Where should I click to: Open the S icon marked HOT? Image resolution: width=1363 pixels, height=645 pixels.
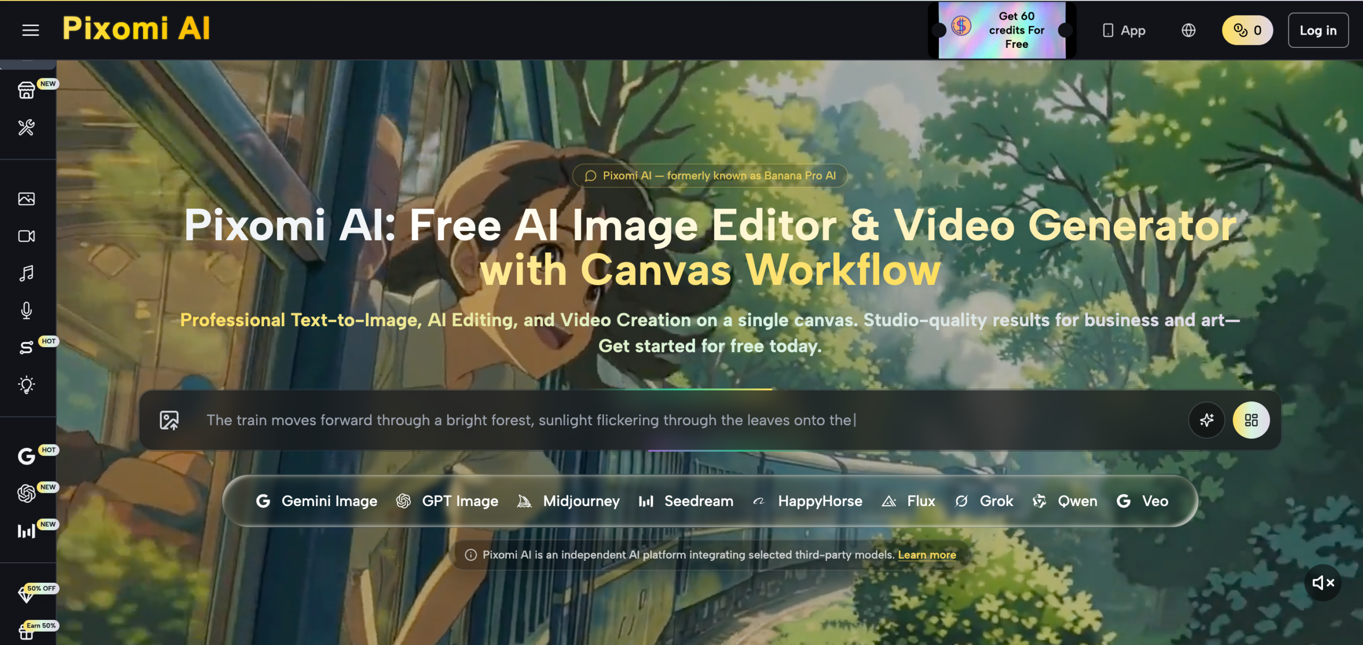pyautogui.click(x=27, y=348)
